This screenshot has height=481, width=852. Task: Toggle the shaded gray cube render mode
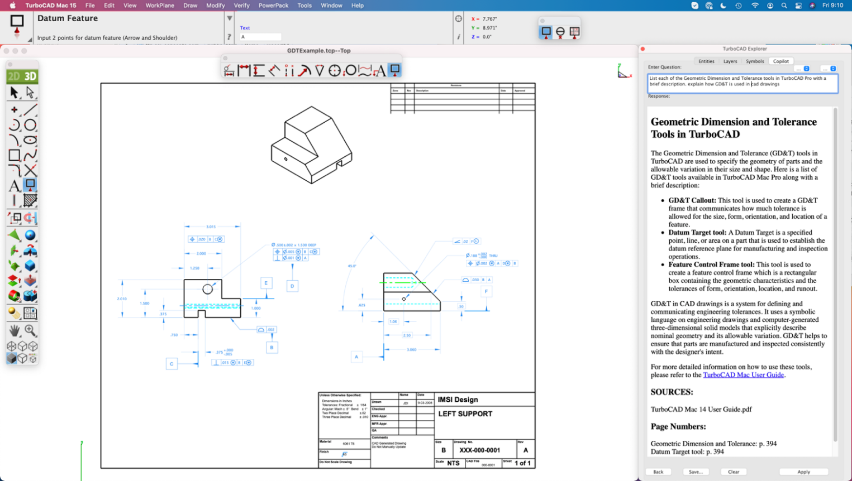coord(12,358)
